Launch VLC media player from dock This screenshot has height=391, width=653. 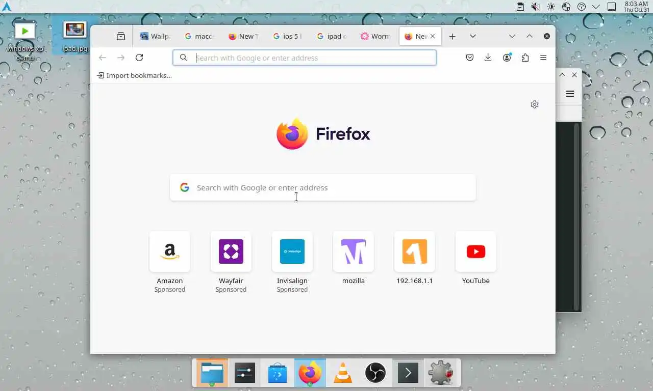[x=343, y=374]
